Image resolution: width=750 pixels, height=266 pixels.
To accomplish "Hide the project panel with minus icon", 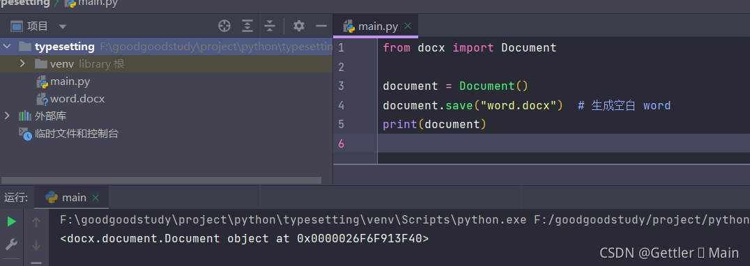I will coord(321,26).
